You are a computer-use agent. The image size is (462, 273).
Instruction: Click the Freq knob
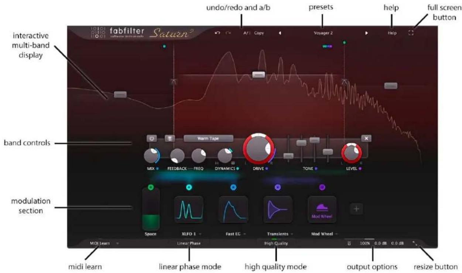point(199,156)
